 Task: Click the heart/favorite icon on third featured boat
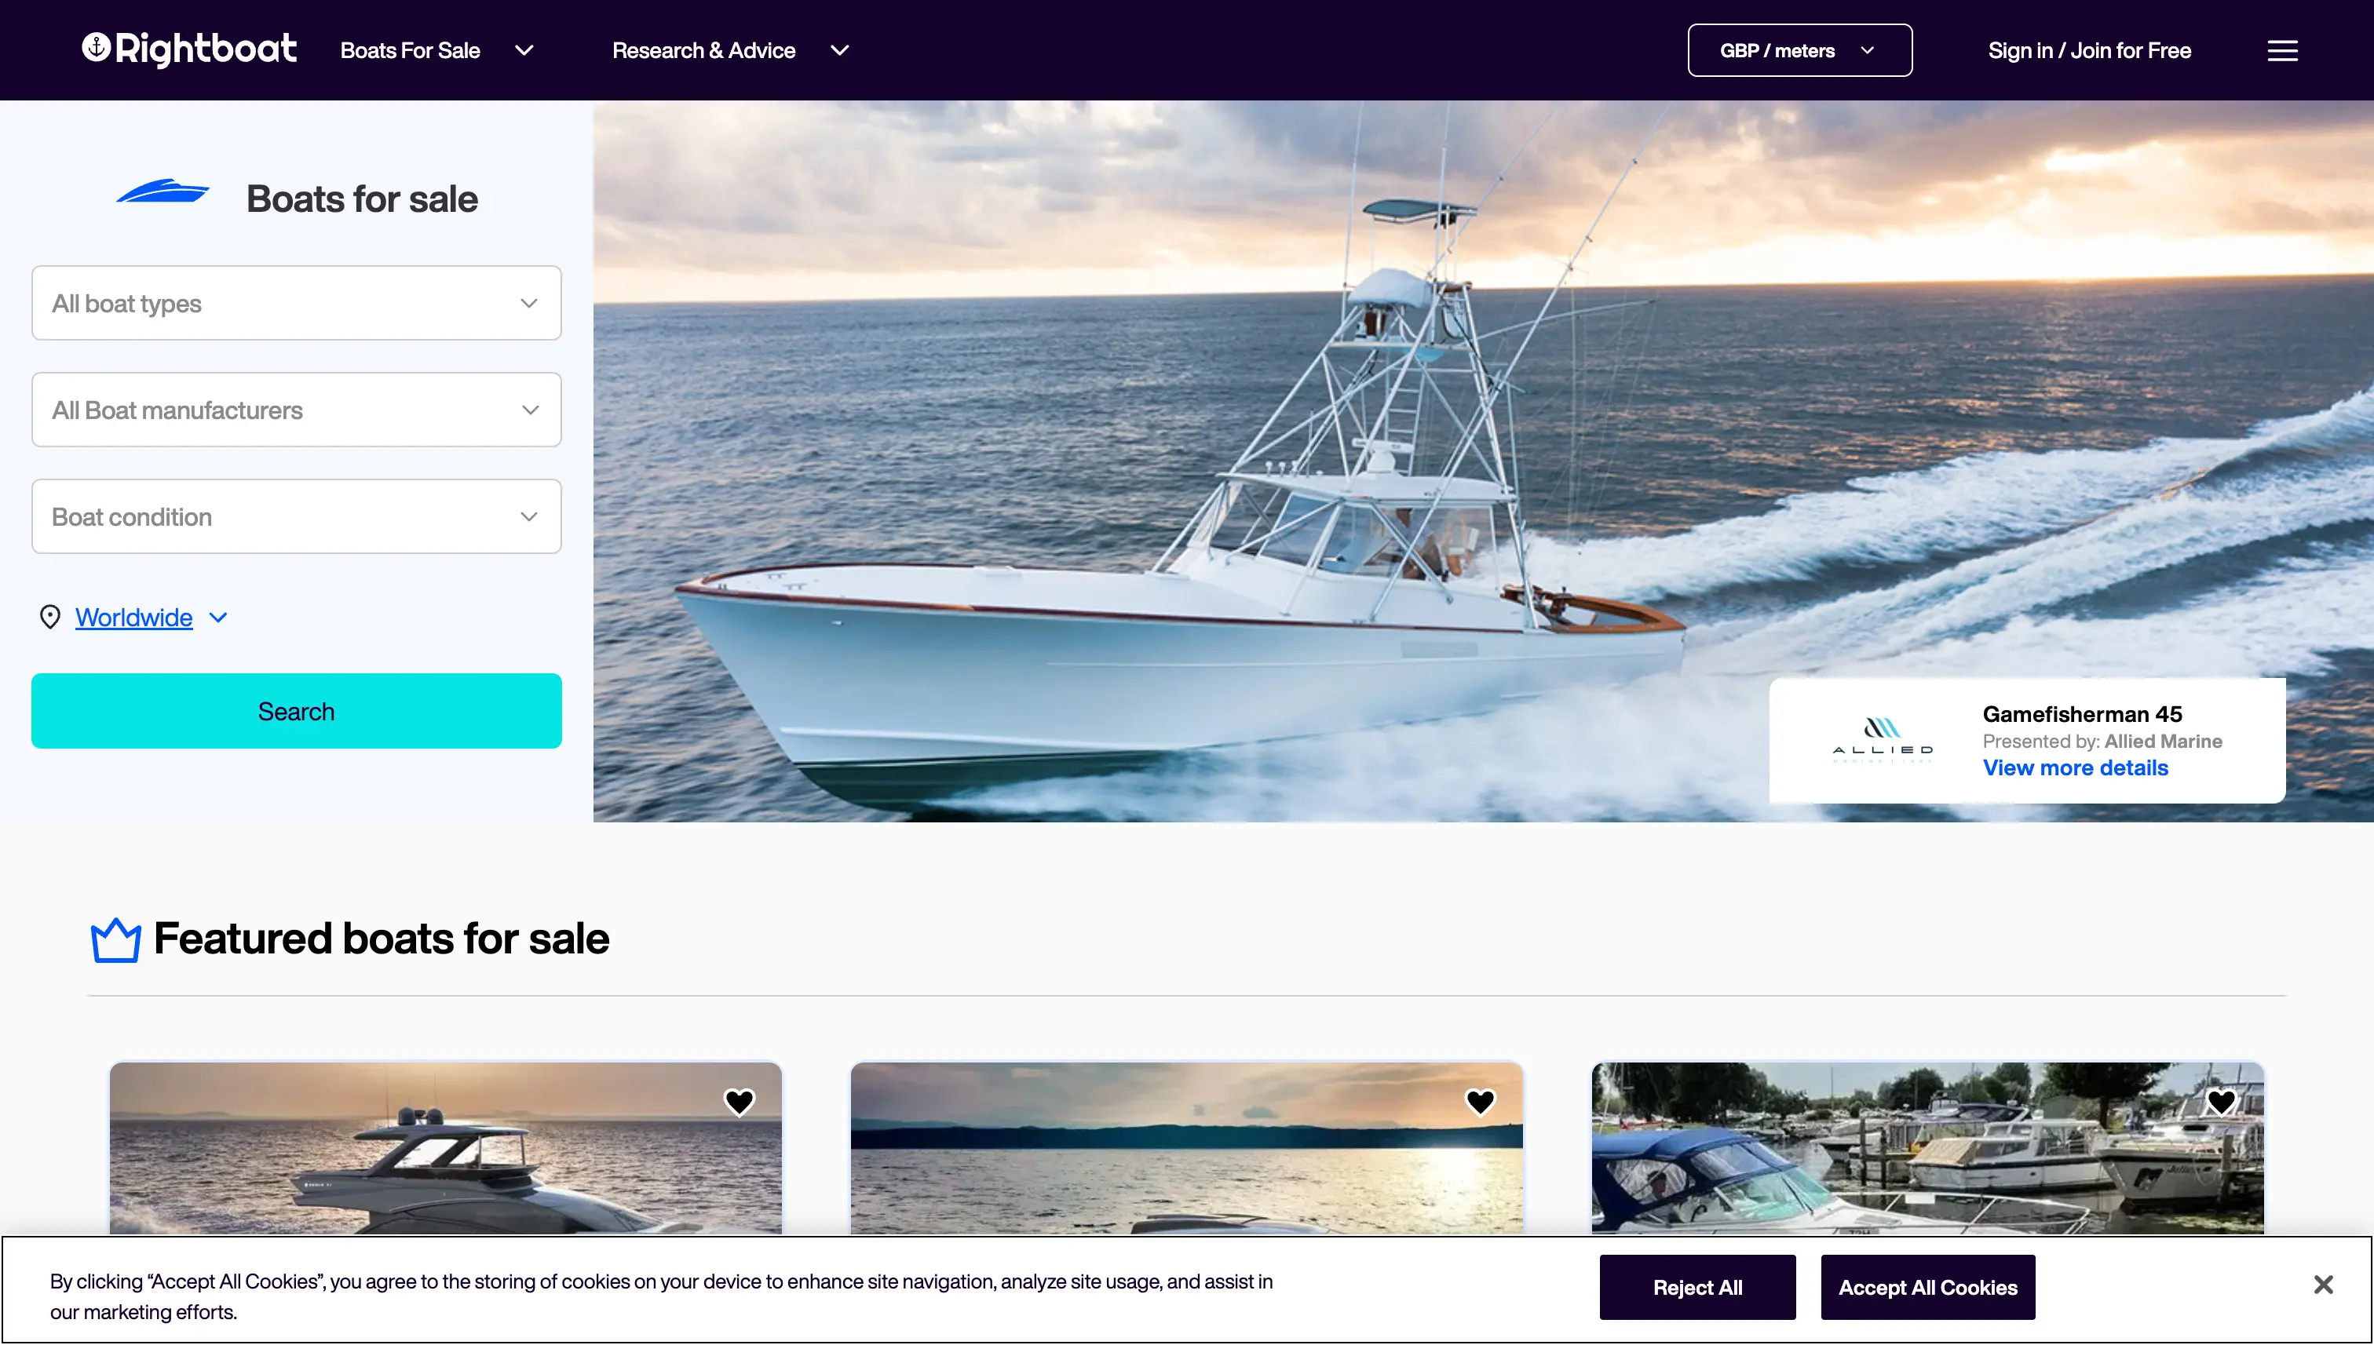click(x=2221, y=1102)
